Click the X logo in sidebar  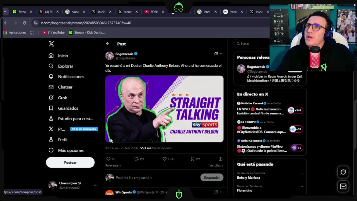(51, 44)
